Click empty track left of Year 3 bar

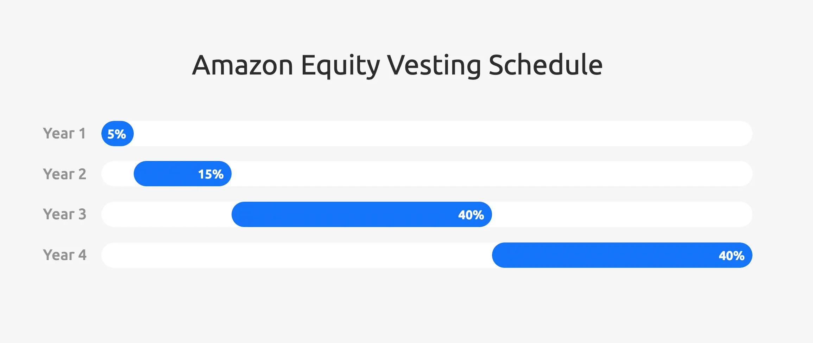pos(165,214)
